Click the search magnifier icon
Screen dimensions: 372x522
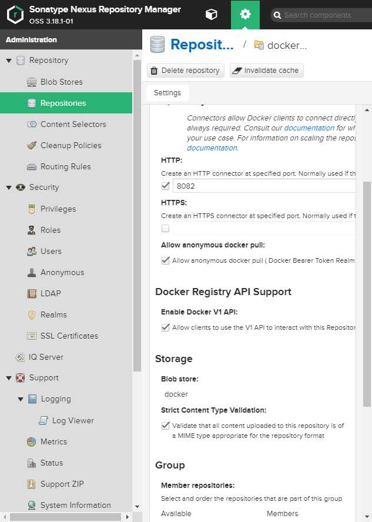(x=277, y=15)
